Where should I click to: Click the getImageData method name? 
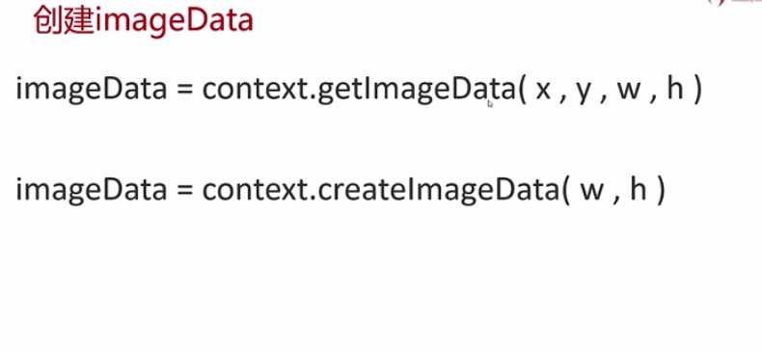coord(416,91)
